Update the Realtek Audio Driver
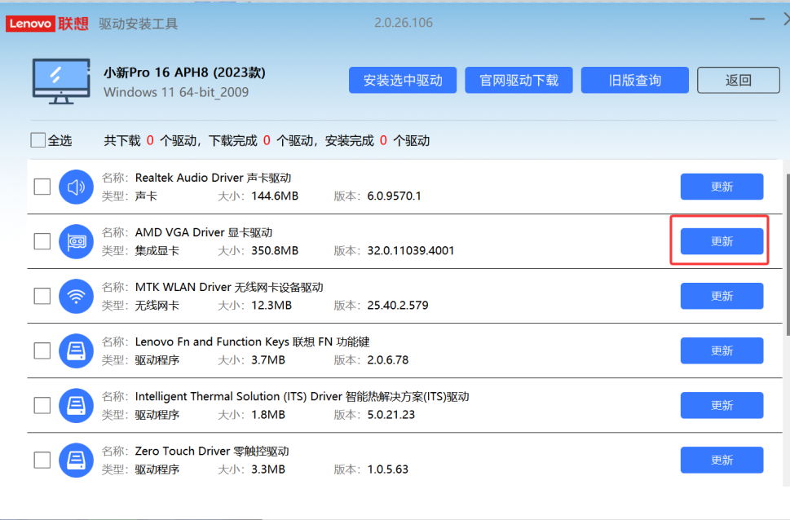This screenshot has width=790, height=520. click(722, 187)
